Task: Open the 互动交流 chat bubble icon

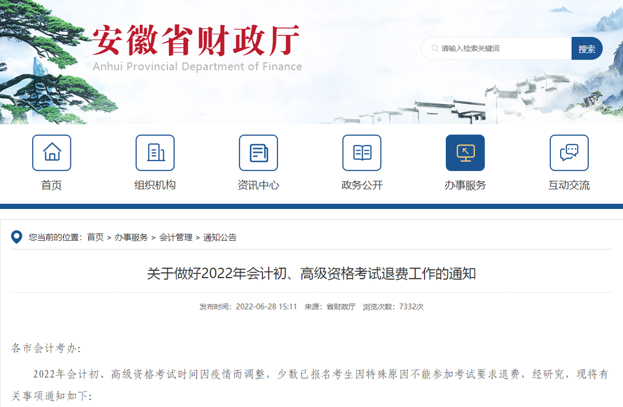Action: [x=569, y=152]
